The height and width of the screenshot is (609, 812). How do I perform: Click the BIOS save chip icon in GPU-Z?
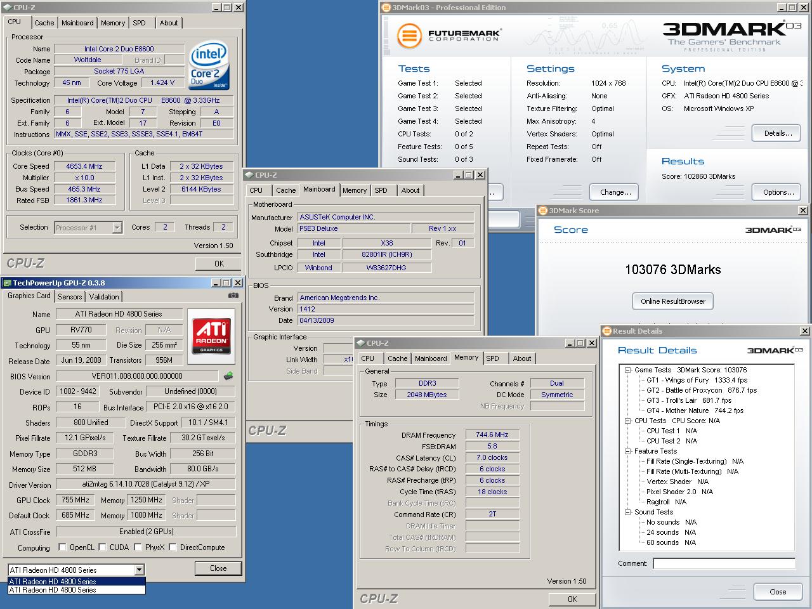(228, 376)
